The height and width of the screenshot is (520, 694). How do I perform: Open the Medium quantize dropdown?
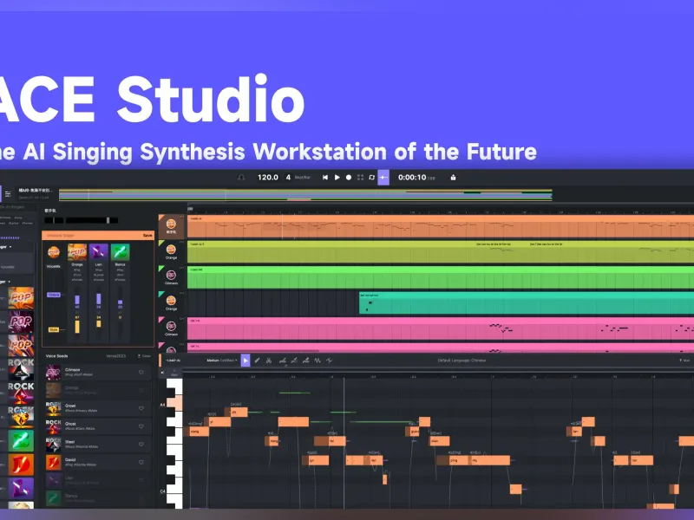pyautogui.click(x=222, y=361)
